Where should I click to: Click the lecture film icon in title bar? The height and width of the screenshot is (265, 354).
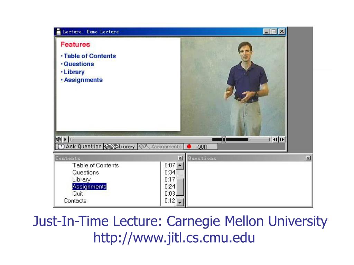click(x=58, y=31)
